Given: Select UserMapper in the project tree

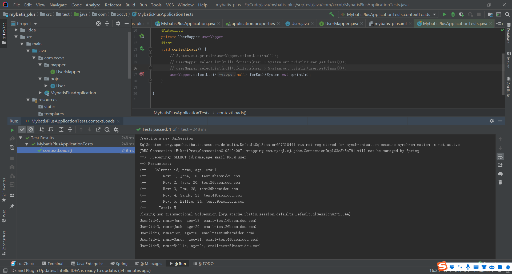Looking at the screenshot, I should tap(68, 72).
